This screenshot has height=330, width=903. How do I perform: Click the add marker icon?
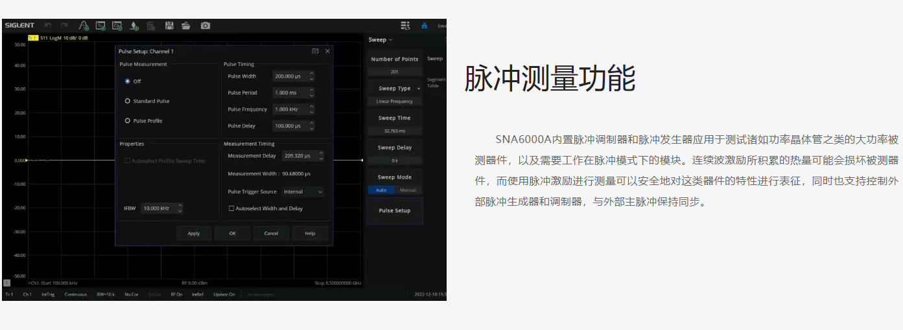coord(134,26)
